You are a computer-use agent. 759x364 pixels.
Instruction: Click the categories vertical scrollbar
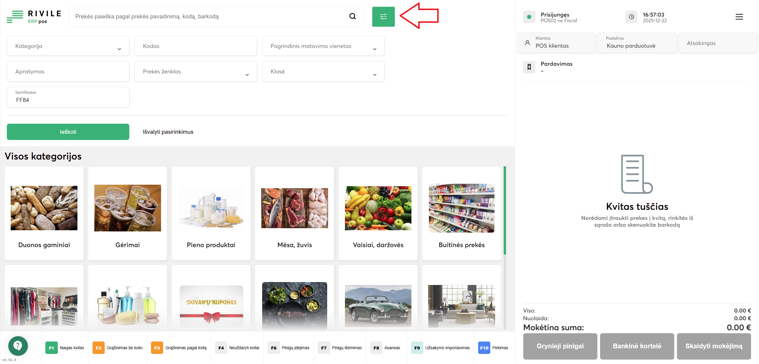505,210
